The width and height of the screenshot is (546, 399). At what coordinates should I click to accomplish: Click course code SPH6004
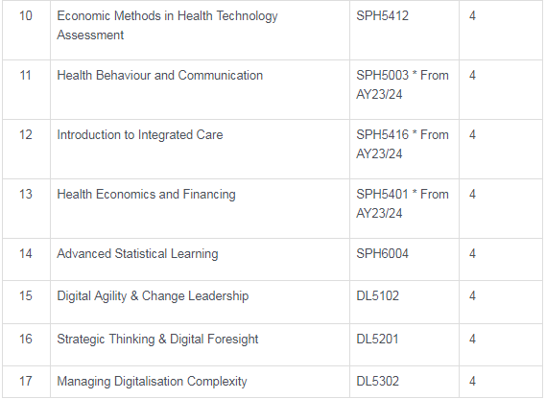coord(382,253)
